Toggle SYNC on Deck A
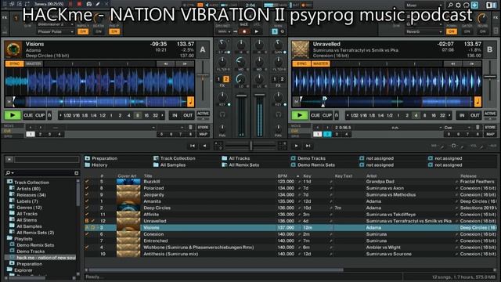The width and height of the screenshot is (501, 282). tap(14, 63)
